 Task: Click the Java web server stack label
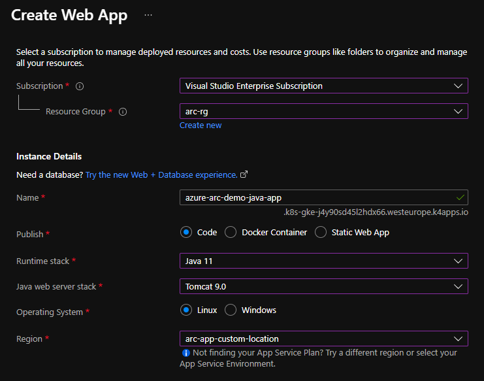pos(56,286)
